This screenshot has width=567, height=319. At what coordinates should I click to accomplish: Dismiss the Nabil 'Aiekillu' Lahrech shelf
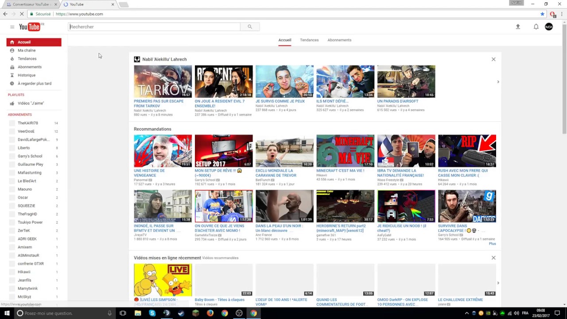(493, 59)
